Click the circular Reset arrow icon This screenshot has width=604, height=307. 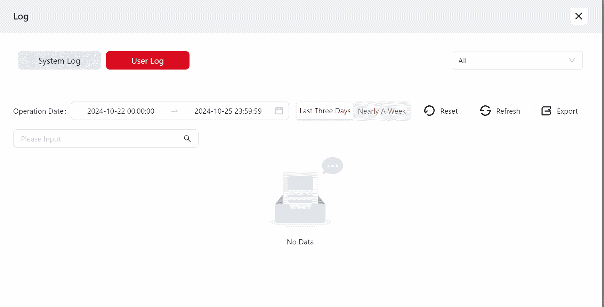tap(429, 111)
